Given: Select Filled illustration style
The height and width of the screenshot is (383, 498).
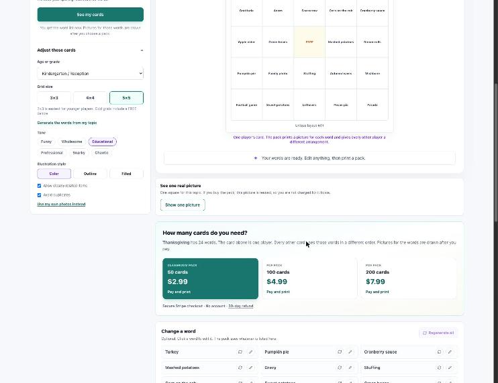Looking at the screenshot, I should pos(126,174).
